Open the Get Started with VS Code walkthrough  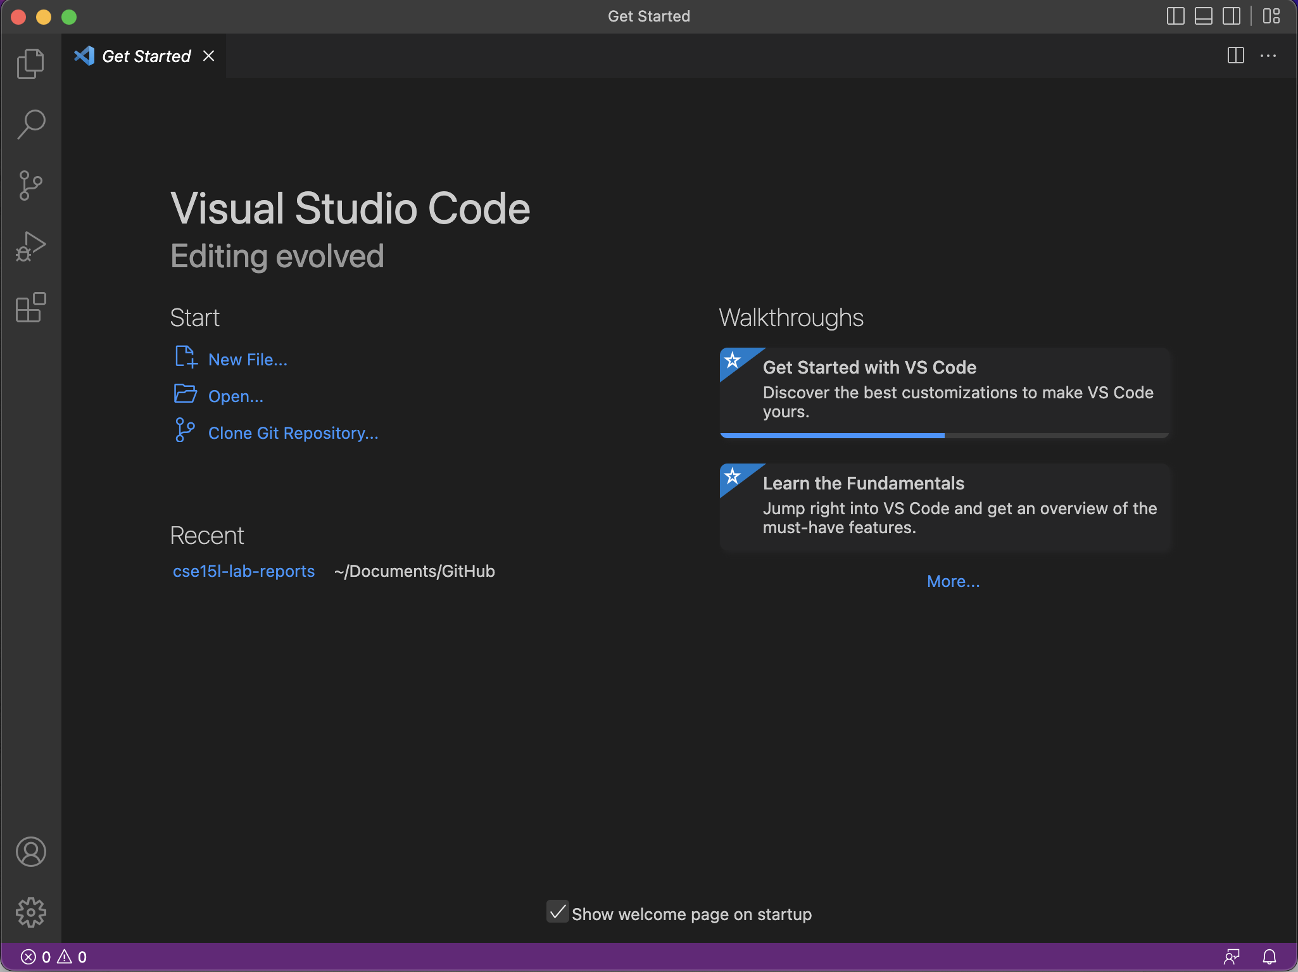point(944,393)
